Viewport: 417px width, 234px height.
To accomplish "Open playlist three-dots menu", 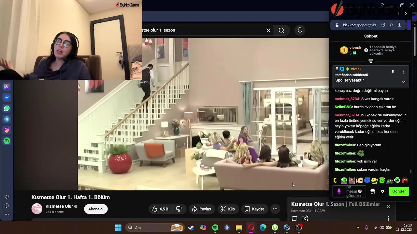I will (x=388, y=218).
